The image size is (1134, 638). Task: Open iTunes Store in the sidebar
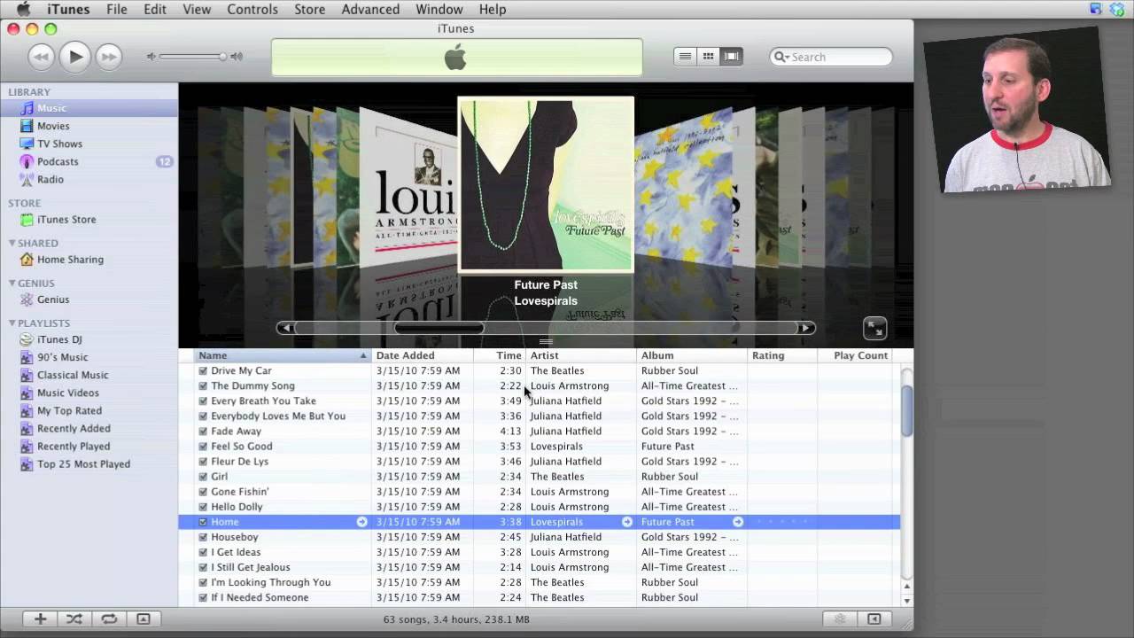(x=66, y=219)
